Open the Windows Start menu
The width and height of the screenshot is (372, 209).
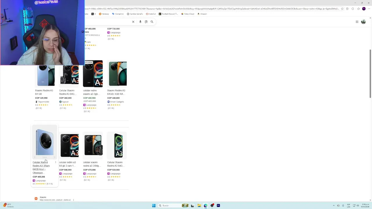click(x=153, y=206)
